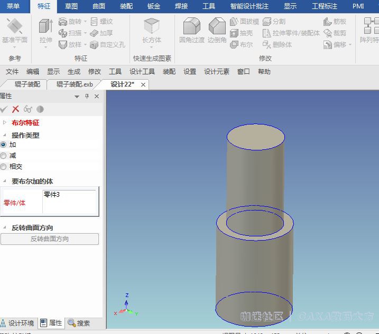Collapse the 操作类型 section
This screenshot has width=379, height=334.
pyautogui.click(x=4, y=135)
